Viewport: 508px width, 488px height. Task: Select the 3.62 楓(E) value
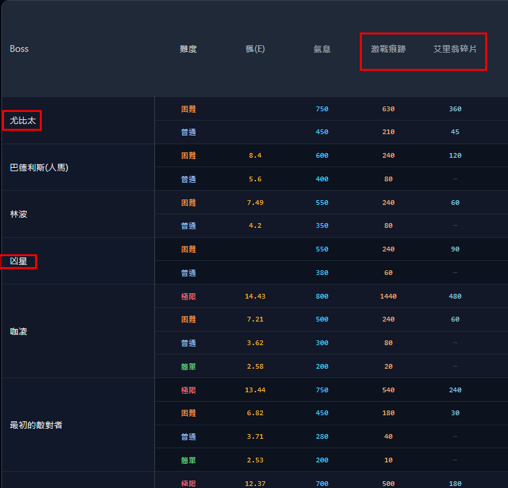point(255,343)
